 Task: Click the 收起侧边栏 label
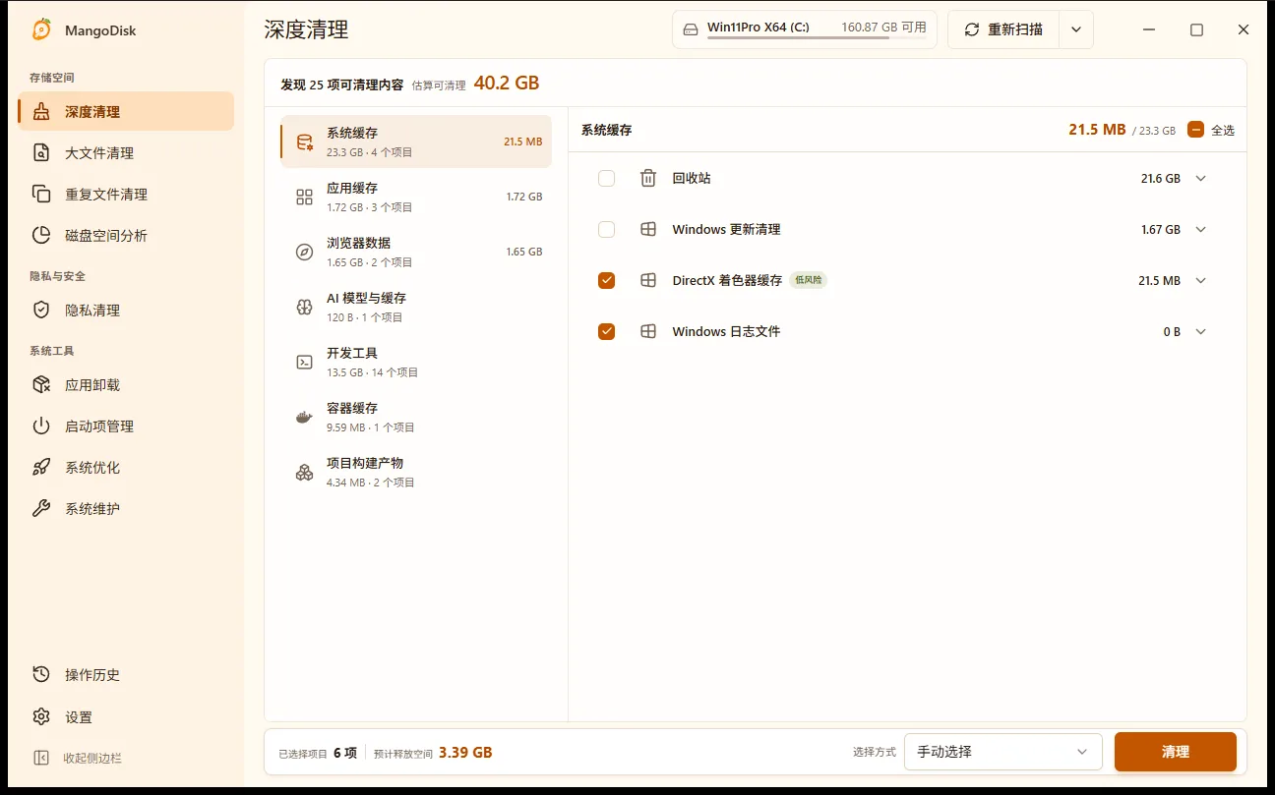(92, 759)
